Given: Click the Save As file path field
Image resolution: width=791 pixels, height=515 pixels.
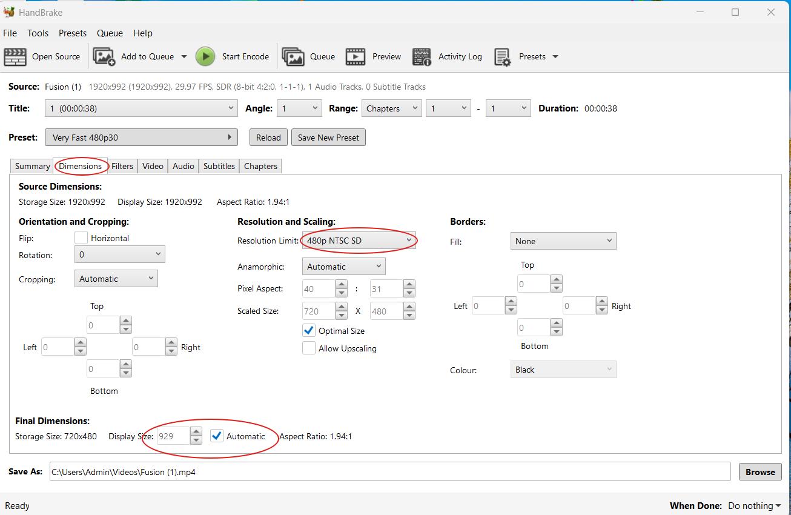Looking at the screenshot, I should click(x=390, y=472).
